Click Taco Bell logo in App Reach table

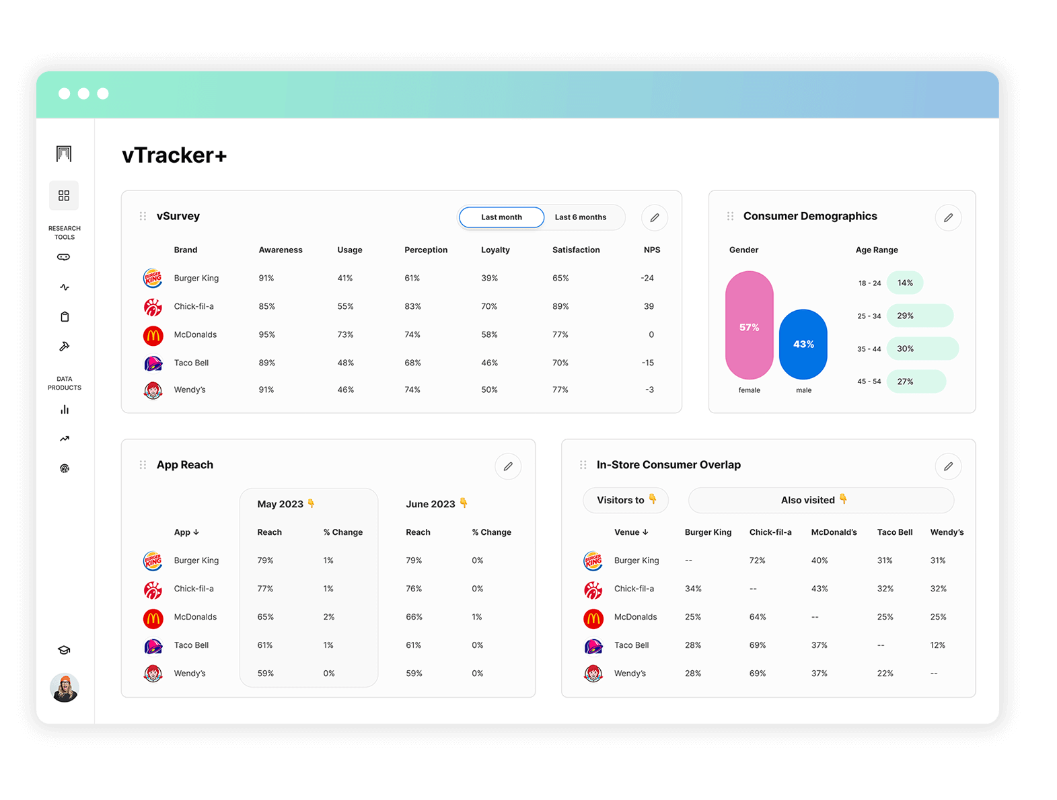pyautogui.click(x=153, y=646)
